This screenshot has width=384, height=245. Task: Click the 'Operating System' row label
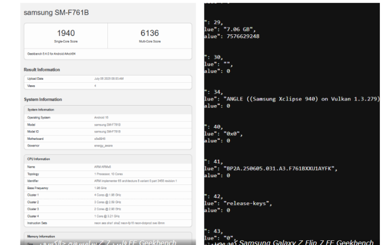(38, 118)
